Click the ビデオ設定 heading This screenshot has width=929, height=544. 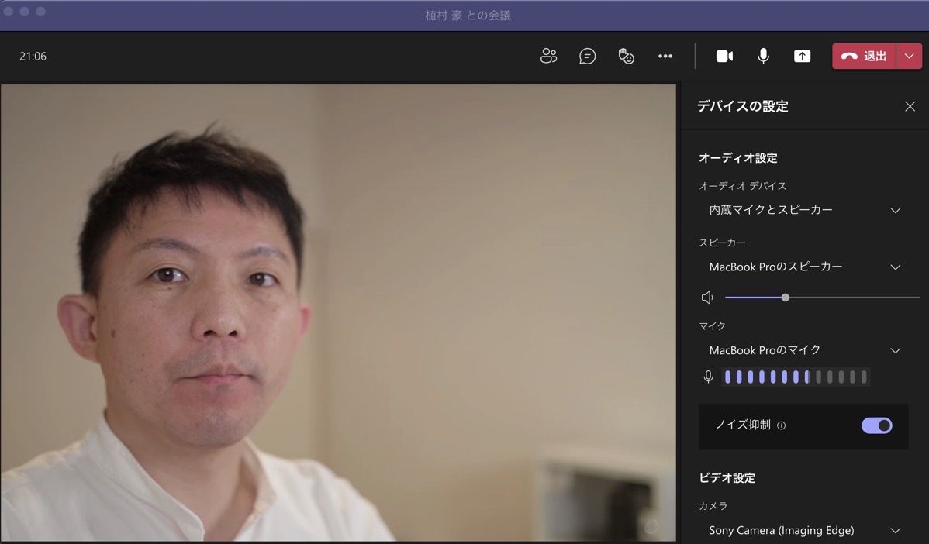tap(727, 478)
